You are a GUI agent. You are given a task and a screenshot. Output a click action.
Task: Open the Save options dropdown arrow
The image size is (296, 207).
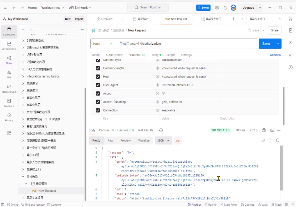click(263, 30)
